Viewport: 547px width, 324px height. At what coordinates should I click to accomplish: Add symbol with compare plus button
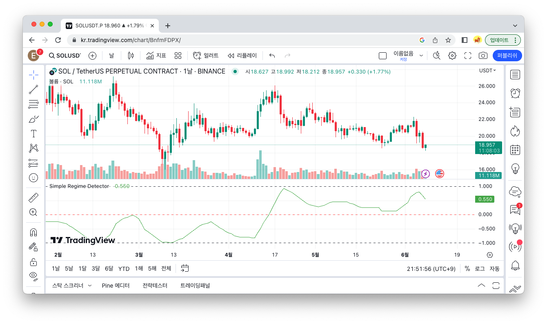click(x=93, y=56)
